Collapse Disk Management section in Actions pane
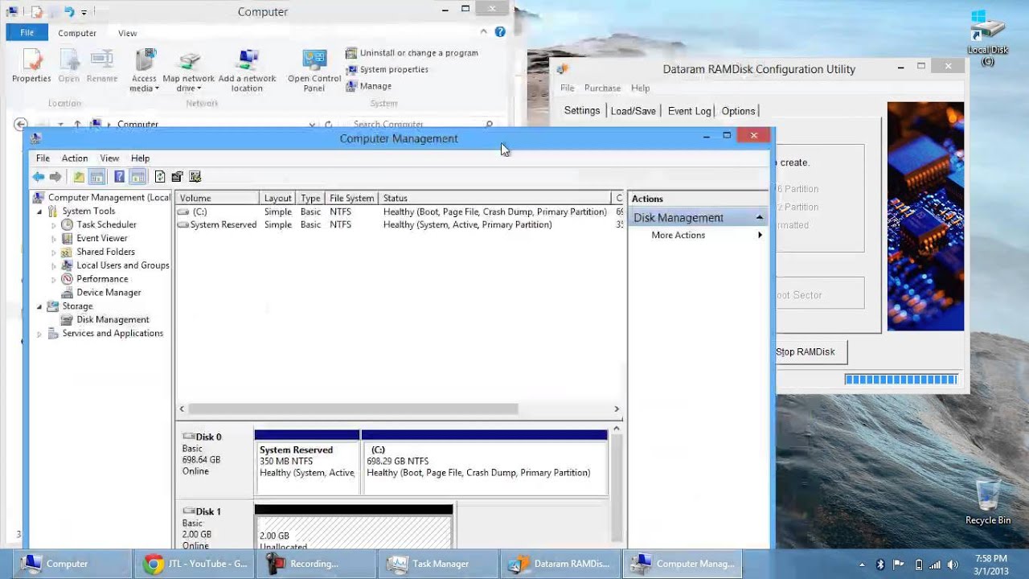Screen dimensions: 1029x579 pyautogui.click(x=759, y=218)
